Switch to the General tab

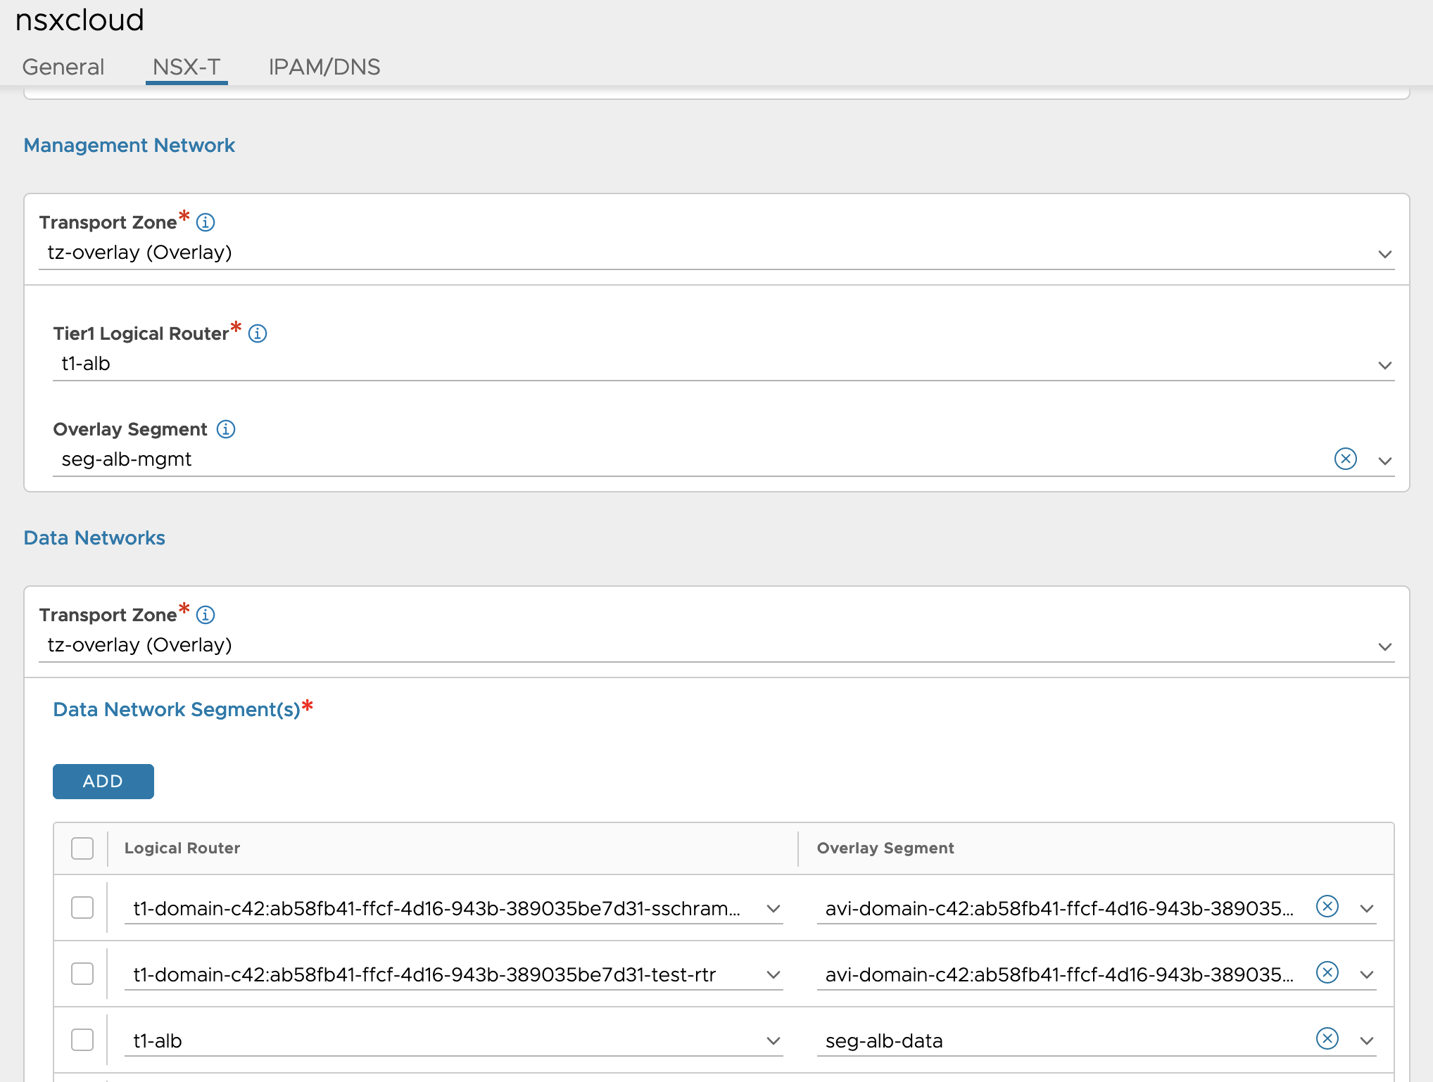click(63, 67)
